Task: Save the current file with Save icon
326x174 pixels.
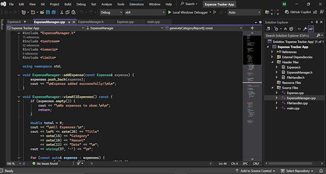Action: click(48, 12)
